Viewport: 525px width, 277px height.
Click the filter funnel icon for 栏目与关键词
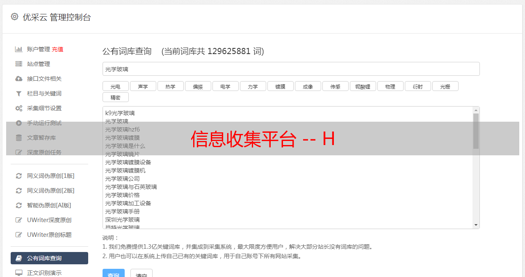pos(19,93)
